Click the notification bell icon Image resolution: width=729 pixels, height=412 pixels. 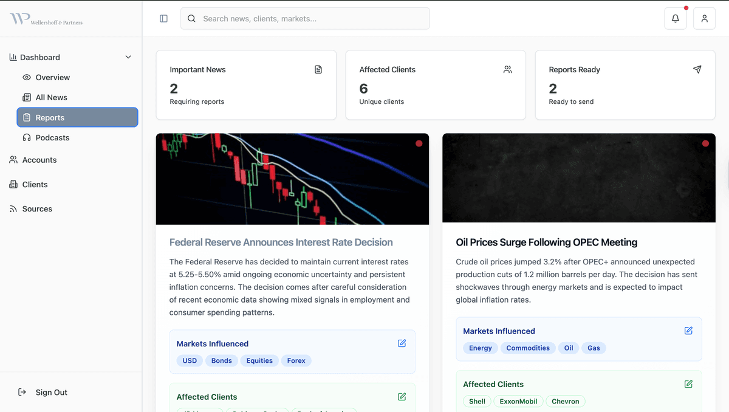(675, 19)
